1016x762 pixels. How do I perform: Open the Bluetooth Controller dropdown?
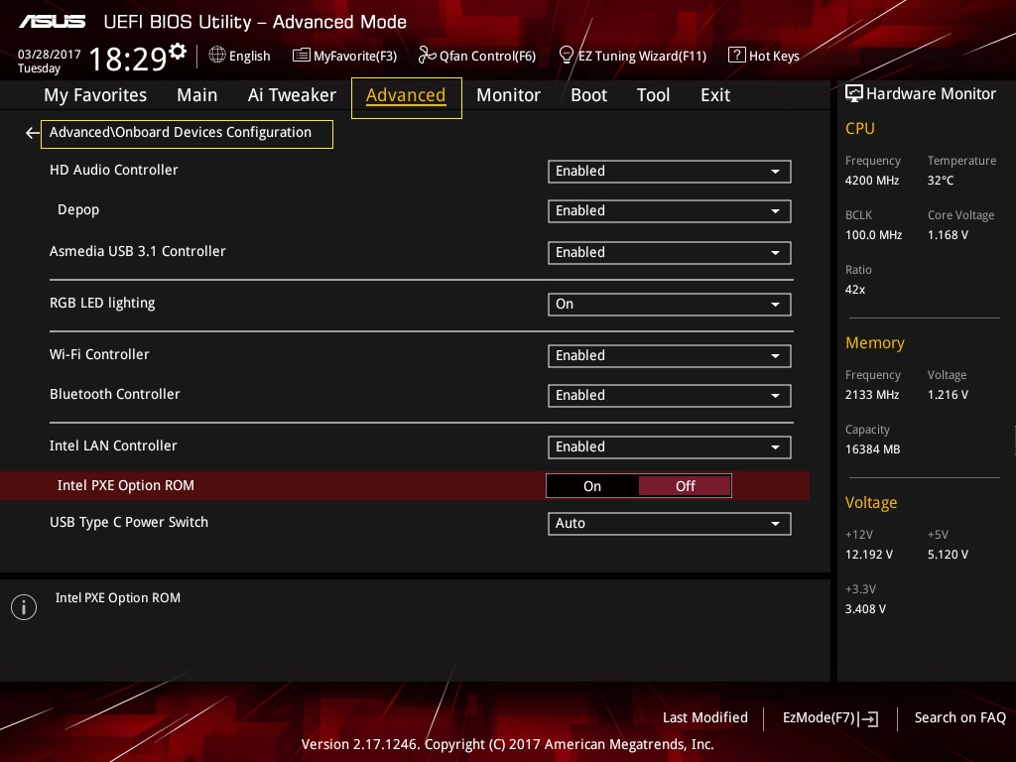click(670, 395)
